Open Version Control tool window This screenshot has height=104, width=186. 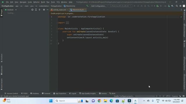[11, 94]
